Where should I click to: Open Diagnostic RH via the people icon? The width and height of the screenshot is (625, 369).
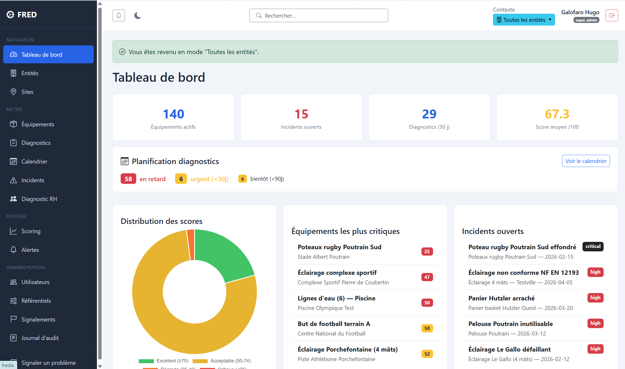(x=13, y=199)
